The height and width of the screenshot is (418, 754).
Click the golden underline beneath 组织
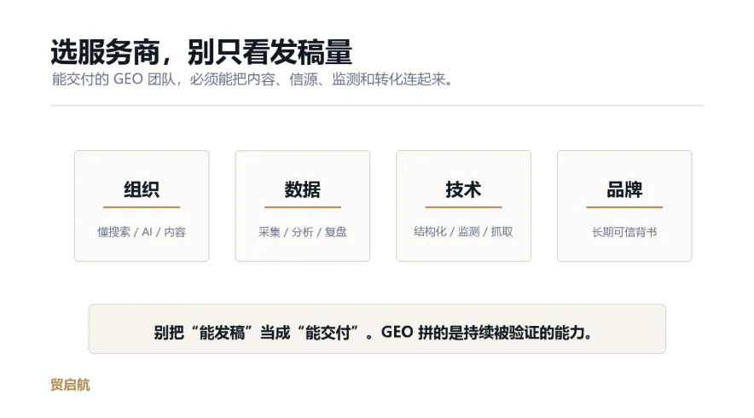click(x=142, y=207)
